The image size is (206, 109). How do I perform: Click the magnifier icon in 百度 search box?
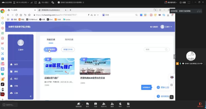click(136, 15)
